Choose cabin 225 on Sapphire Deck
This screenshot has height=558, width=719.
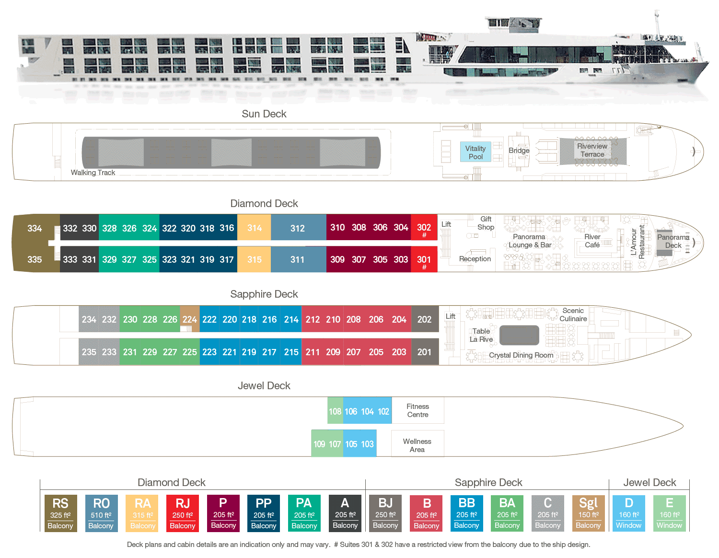click(190, 352)
